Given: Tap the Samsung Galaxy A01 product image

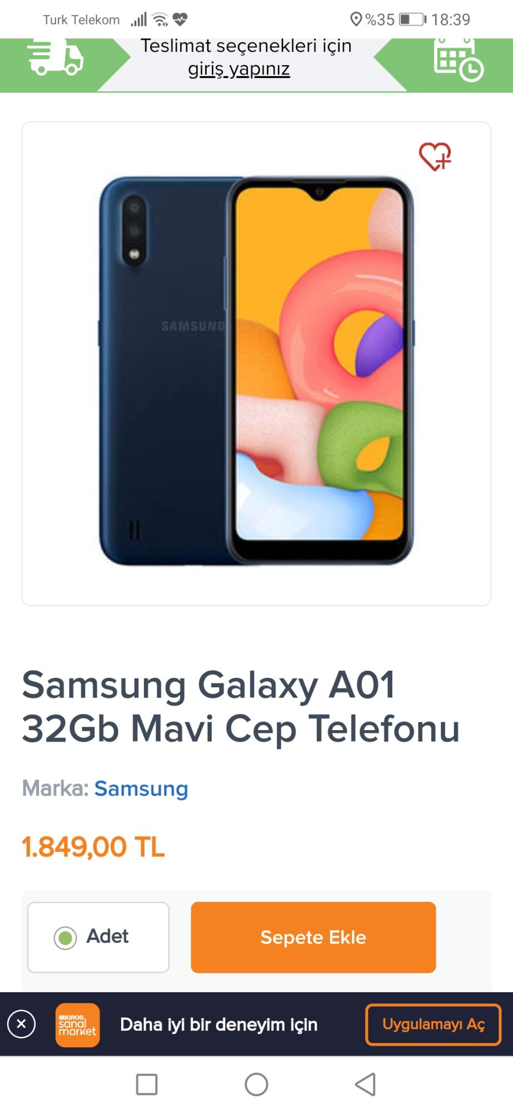Looking at the screenshot, I should (256, 371).
